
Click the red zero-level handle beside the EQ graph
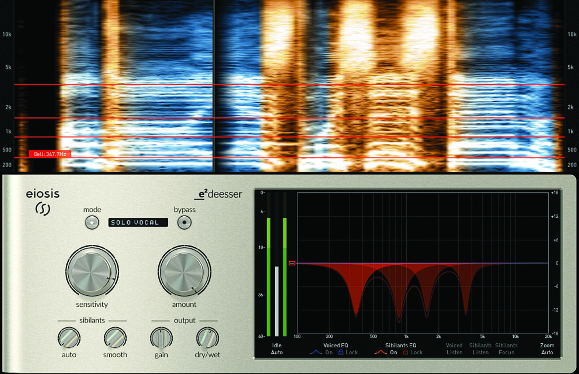tap(292, 263)
